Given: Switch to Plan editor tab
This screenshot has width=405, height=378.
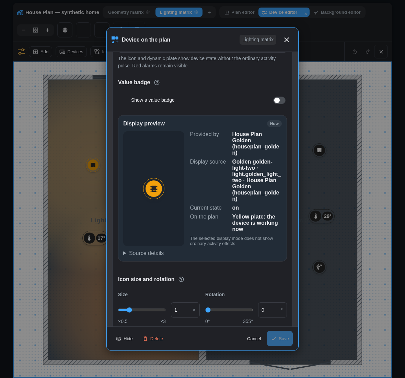Looking at the screenshot, I should [240, 12].
